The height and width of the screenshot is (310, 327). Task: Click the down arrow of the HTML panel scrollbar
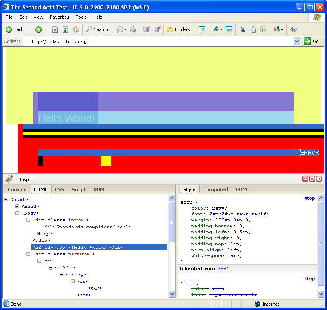(172, 294)
